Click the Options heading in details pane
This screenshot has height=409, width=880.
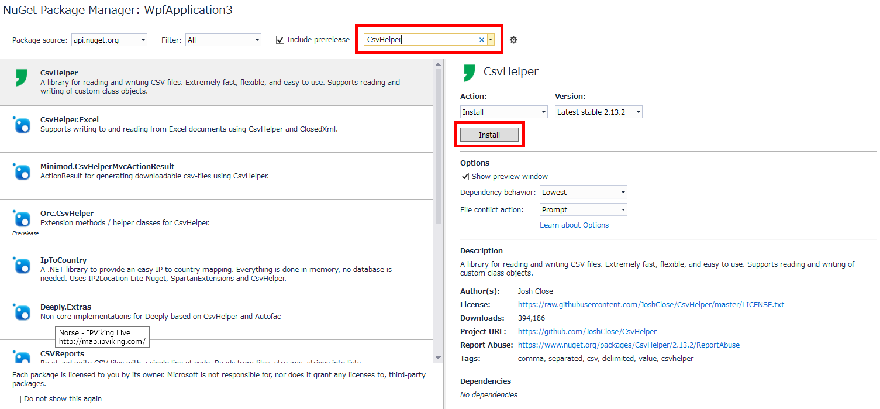[x=475, y=163]
